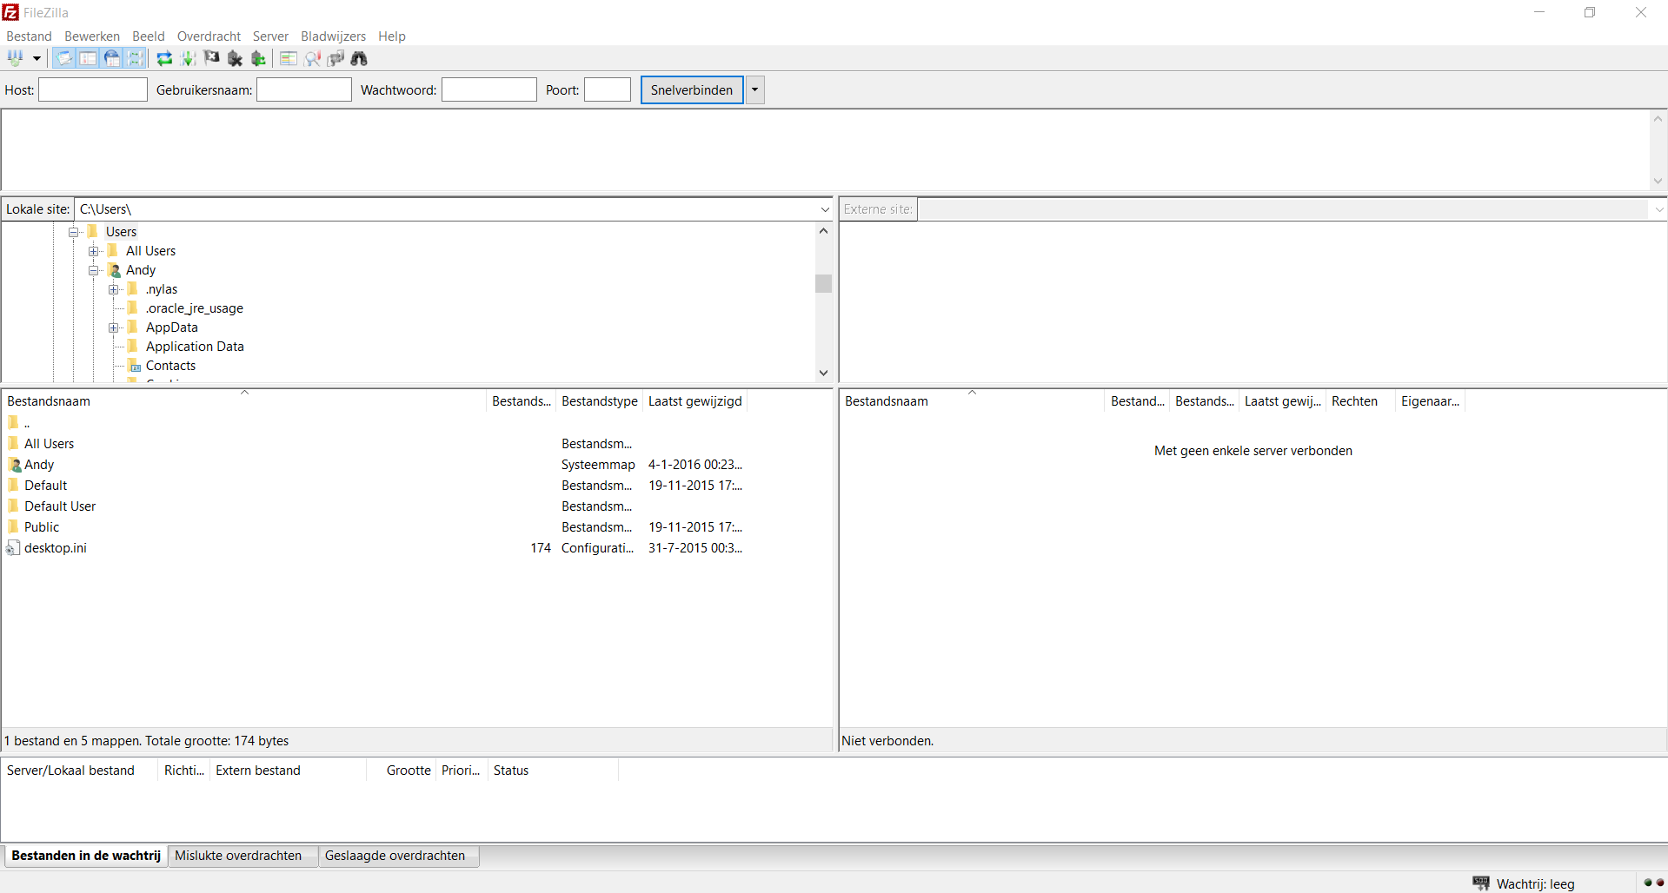This screenshot has width=1668, height=893.
Task: Click the Poort input field
Action: point(608,89)
